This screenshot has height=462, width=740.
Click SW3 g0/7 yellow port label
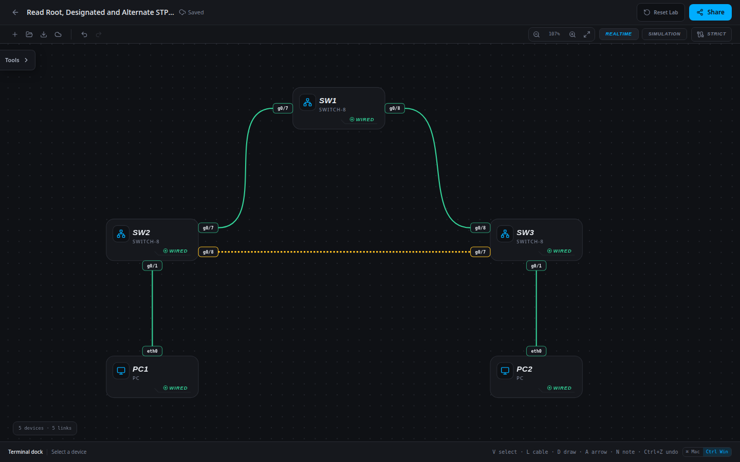click(480, 252)
